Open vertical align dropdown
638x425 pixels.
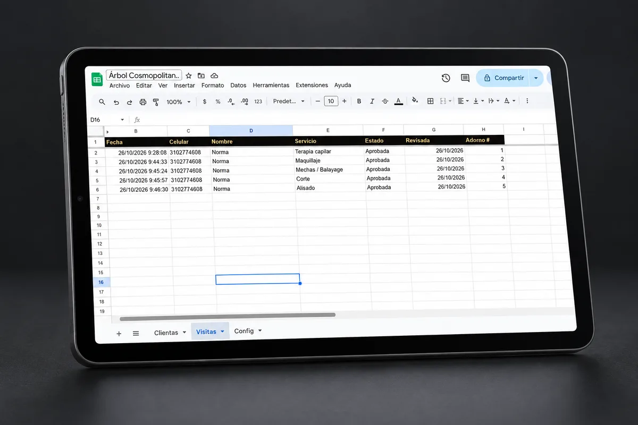(x=478, y=101)
